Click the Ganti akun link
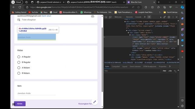 click(46, 16)
